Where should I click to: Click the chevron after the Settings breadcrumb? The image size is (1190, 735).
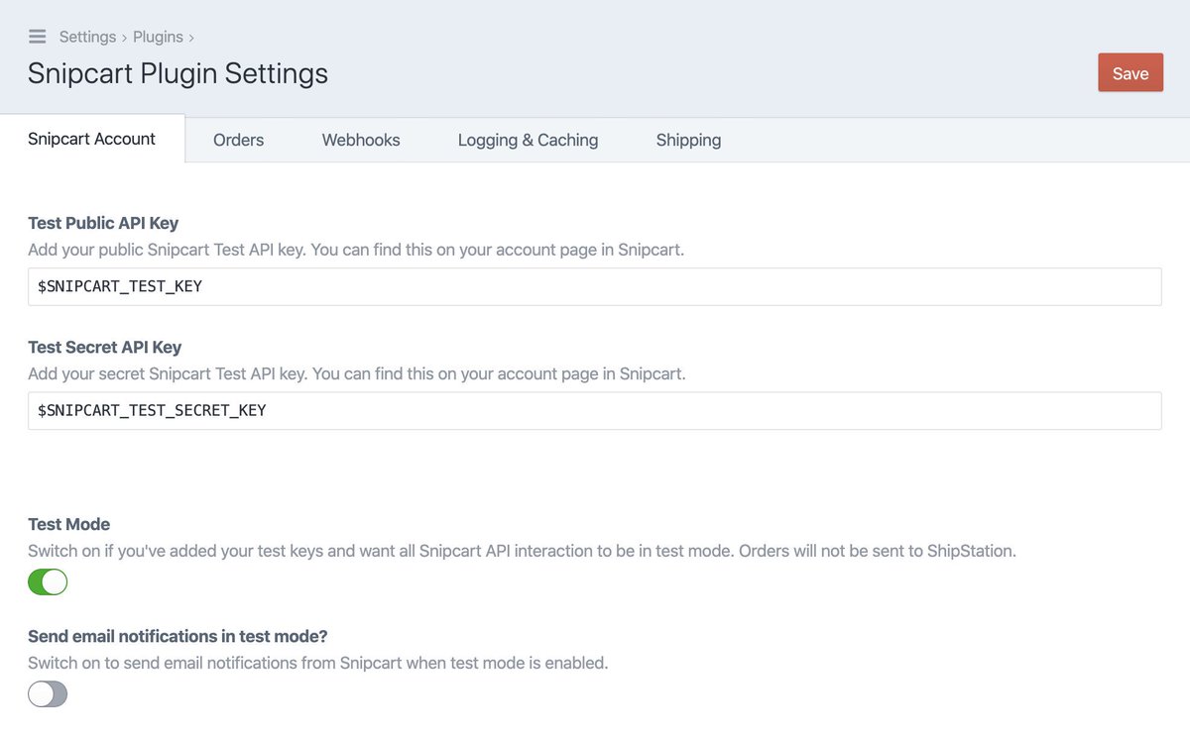(125, 38)
